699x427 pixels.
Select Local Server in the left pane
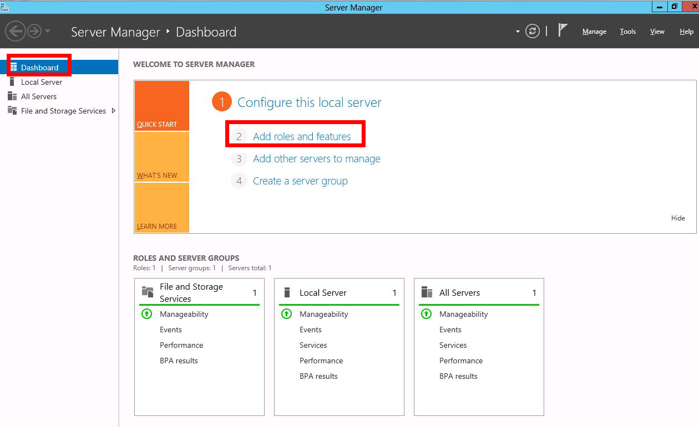click(42, 82)
